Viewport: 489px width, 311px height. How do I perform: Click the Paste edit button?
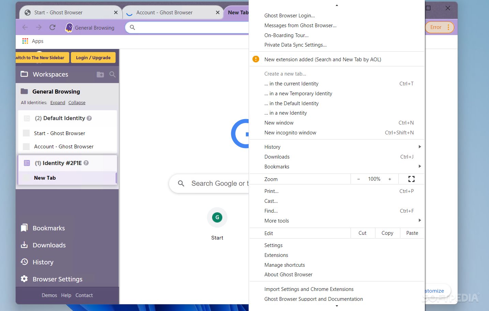click(x=412, y=233)
